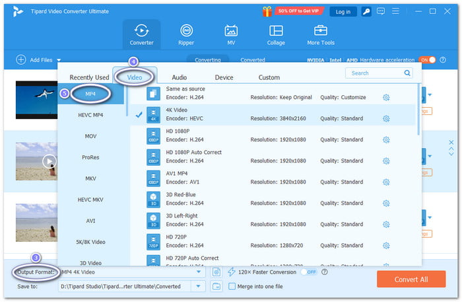Click the snapshot settings icon beside Output Format
Image resolution: width=462 pixels, height=302 pixels.
pyautogui.click(x=216, y=272)
